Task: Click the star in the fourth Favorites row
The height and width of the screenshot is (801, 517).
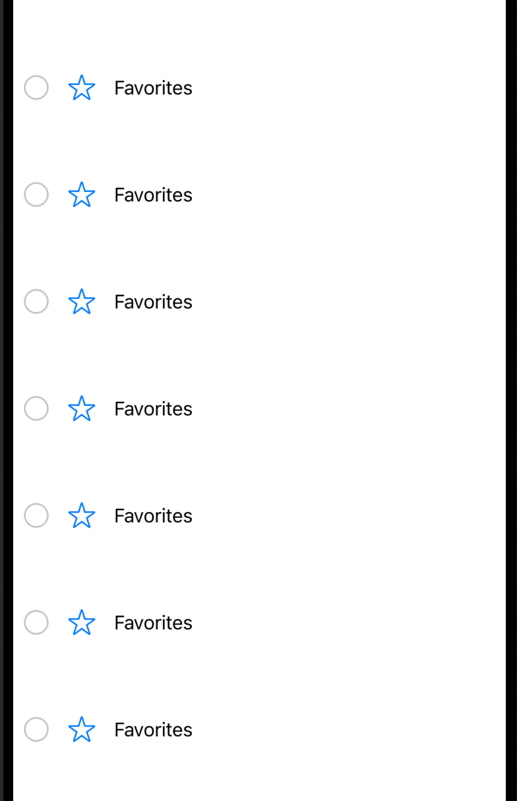Action: tap(82, 408)
